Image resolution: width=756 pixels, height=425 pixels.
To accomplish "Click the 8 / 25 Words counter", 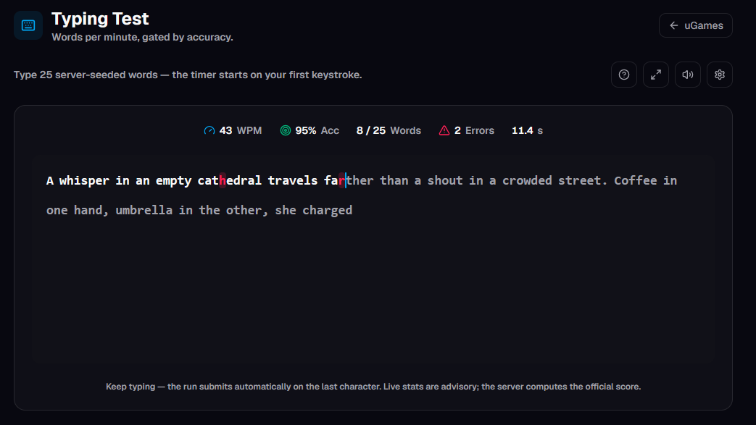I will 389,130.
